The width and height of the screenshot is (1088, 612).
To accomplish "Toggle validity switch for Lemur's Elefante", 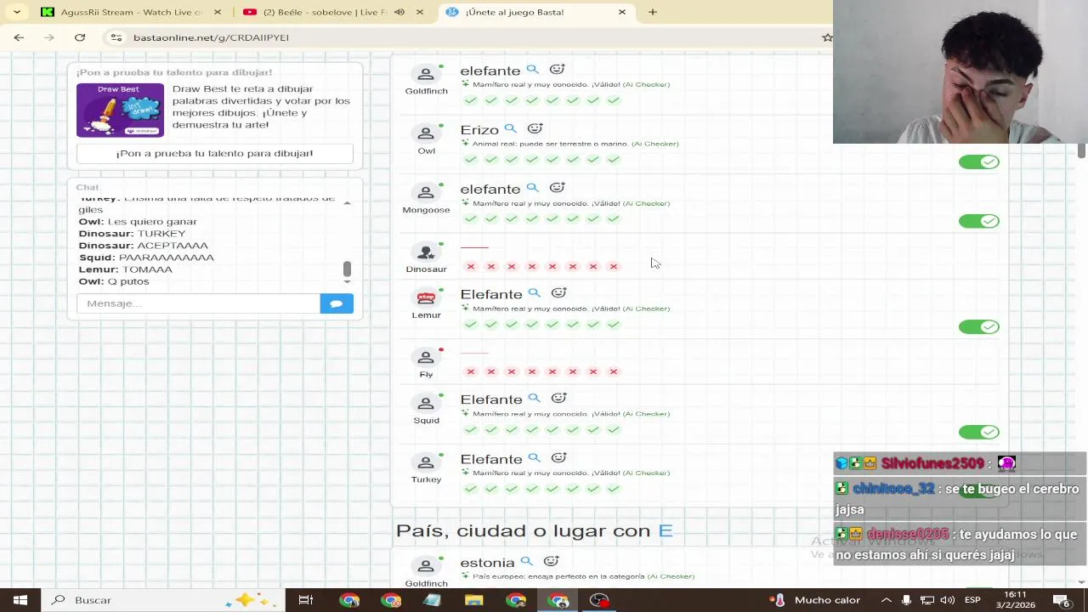I will pyautogui.click(x=978, y=326).
